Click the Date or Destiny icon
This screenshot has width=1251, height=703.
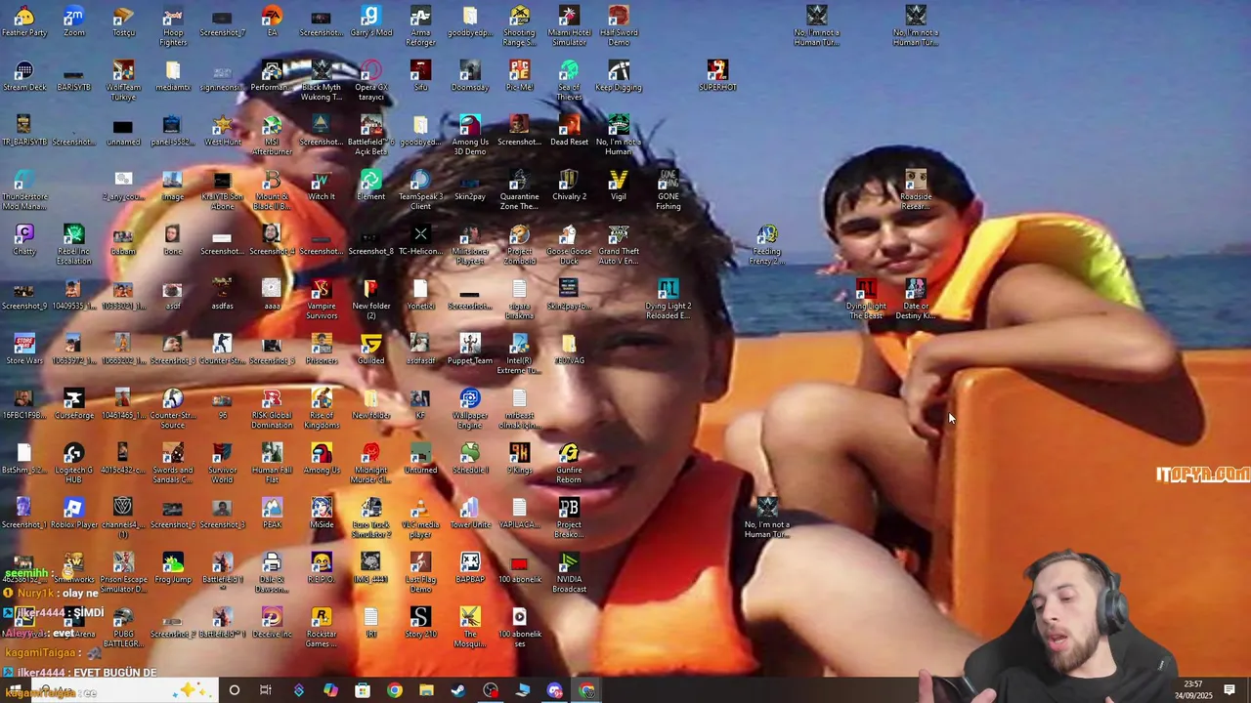click(x=916, y=299)
